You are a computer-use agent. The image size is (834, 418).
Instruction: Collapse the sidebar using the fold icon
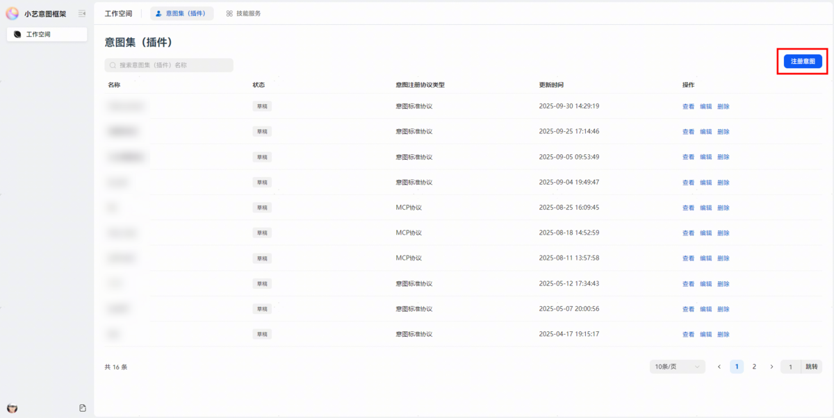(x=82, y=13)
